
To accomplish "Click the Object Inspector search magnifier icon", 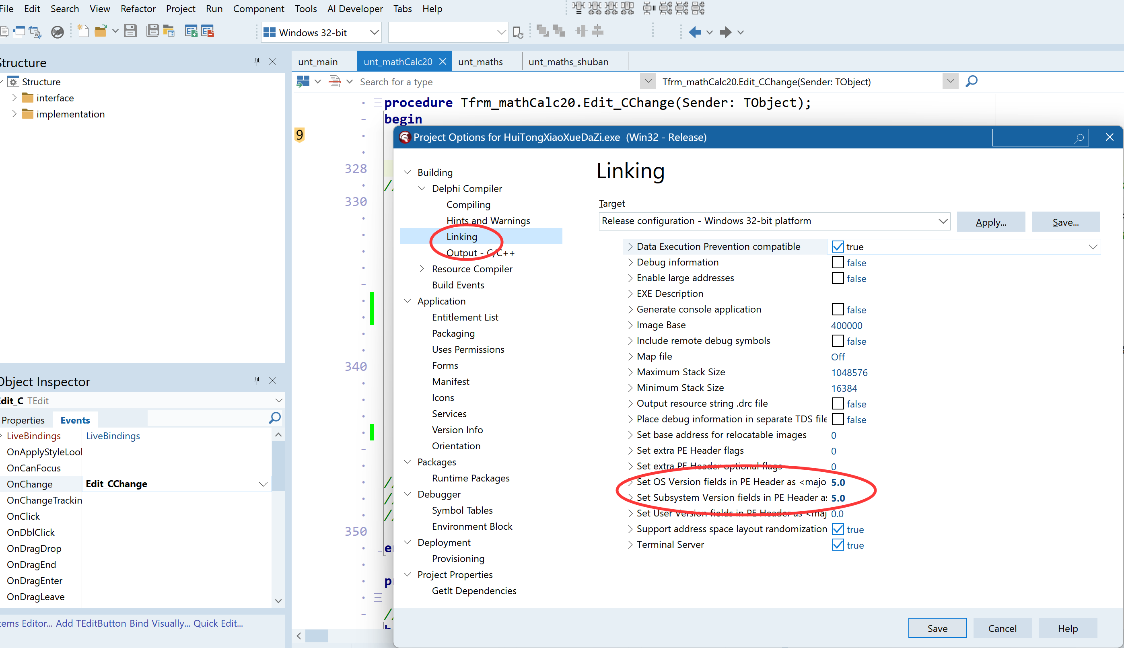I will (x=274, y=418).
